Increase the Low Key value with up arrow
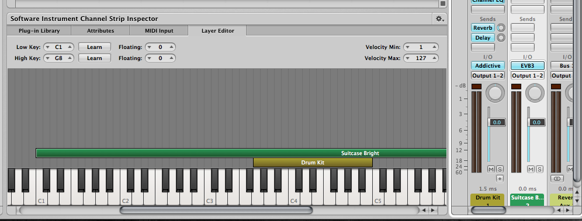Screen dimensions: 582x221 pyautogui.click(x=70, y=47)
